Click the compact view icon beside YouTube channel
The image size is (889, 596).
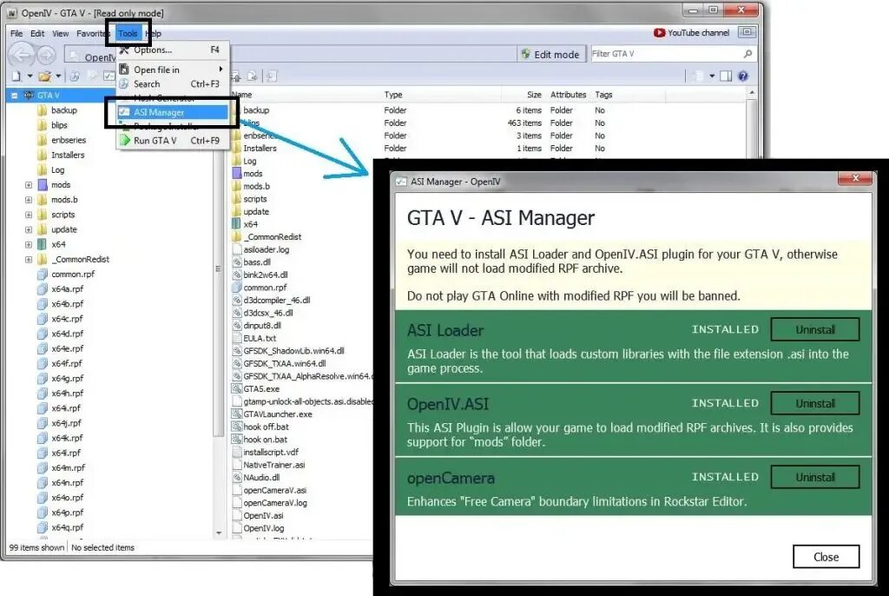747,32
